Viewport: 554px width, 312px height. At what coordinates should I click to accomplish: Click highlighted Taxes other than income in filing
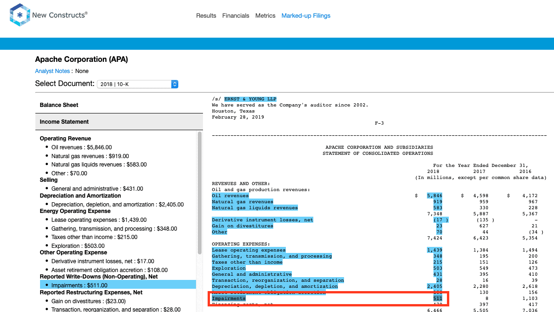[x=247, y=262]
